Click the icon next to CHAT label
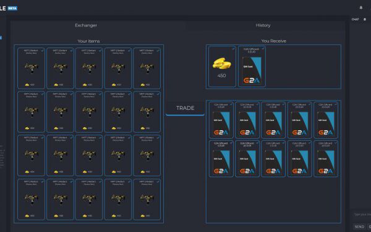The width and height of the screenshot is (371, 232). [x=365, y=19]
